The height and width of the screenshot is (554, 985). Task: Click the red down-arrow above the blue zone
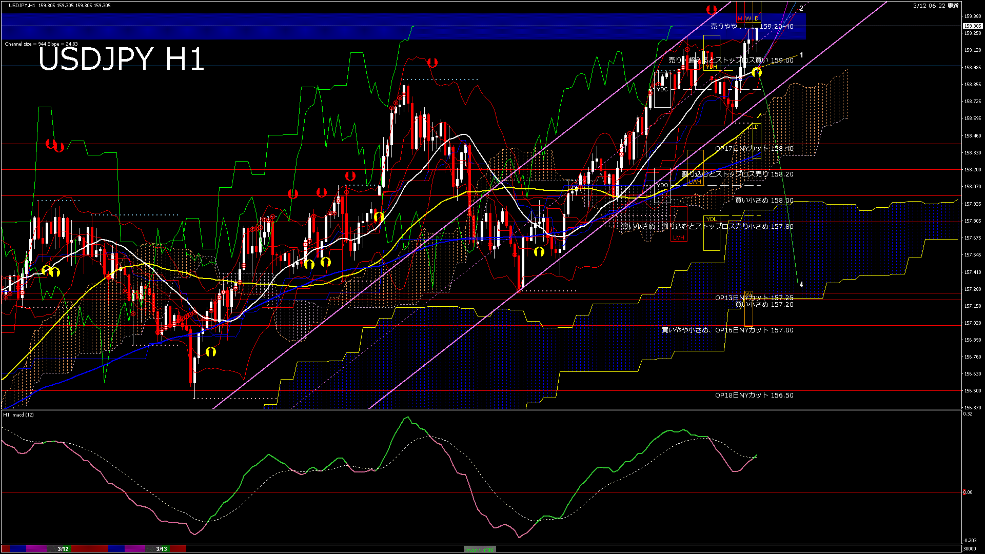[x=711, y=9]
